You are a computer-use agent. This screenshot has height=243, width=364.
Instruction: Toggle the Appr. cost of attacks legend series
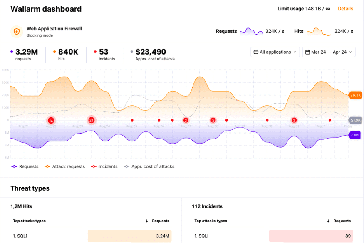point(149,166)
